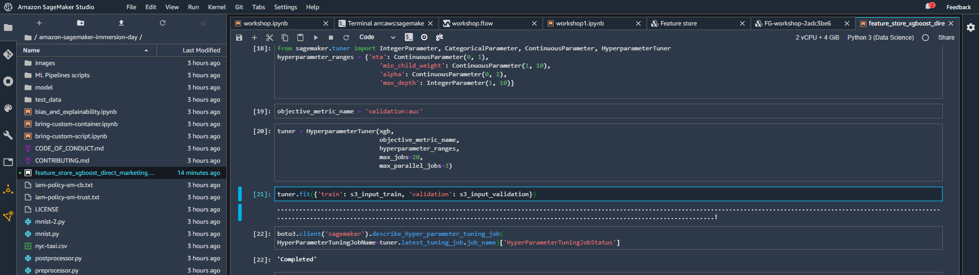The image size is (979, 275).
Task: Open the cell type Code dropdown
Action: point(377,37)
